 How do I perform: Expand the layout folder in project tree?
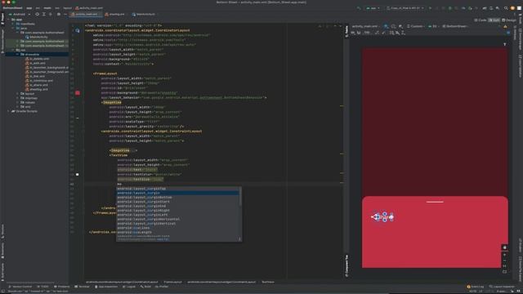tap(17, 94)
